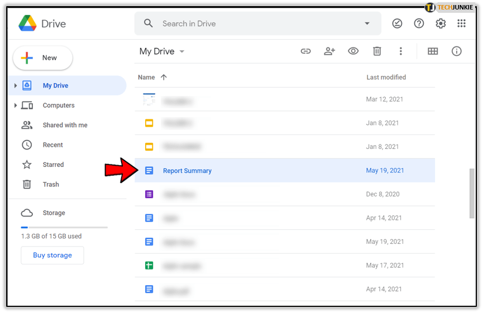
Task: Open search options dropdown arrow
Action: point(367,23)
